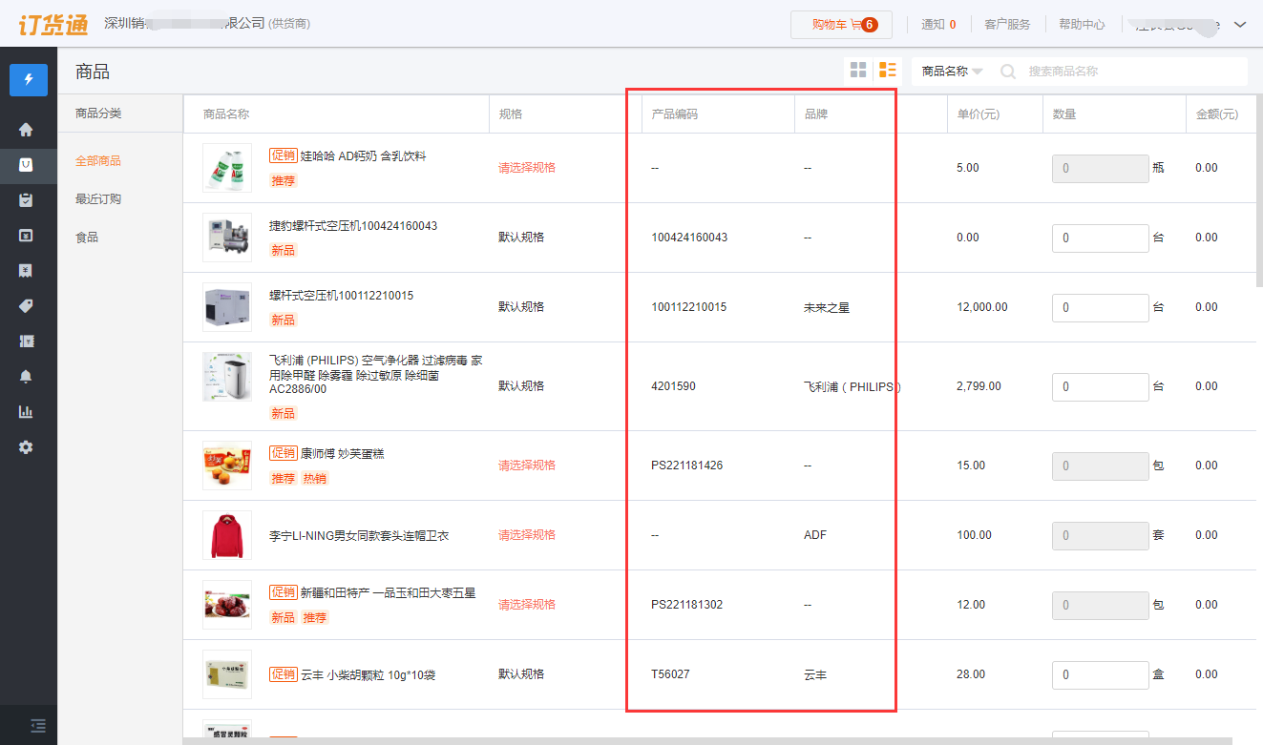Open 客户服务 link
This screenshot has width=1263, height=745.
click(x=1007, y=25)
